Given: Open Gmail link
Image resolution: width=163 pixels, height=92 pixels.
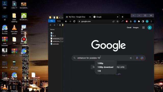Looking at the screenshot, I should pos(129,28).
